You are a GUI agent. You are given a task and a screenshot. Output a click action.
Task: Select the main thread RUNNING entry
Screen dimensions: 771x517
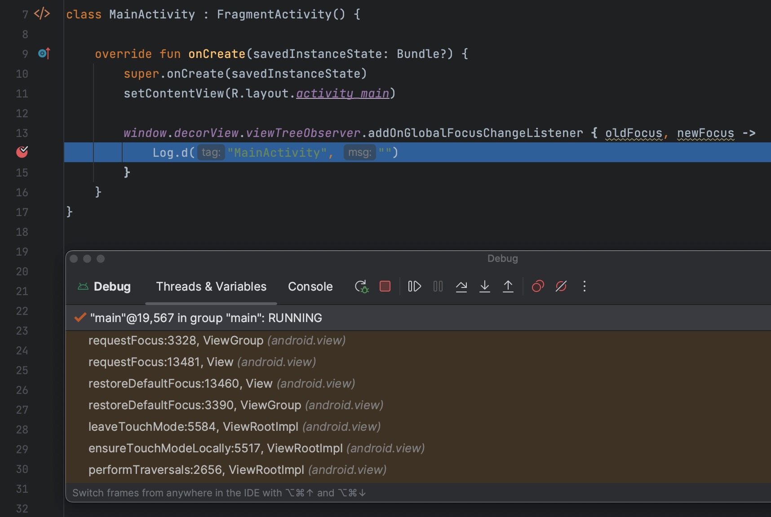[x=206, y=318]
